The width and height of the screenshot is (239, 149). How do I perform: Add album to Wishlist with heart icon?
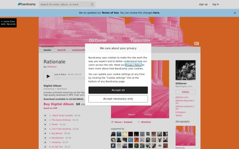point(144,122)
